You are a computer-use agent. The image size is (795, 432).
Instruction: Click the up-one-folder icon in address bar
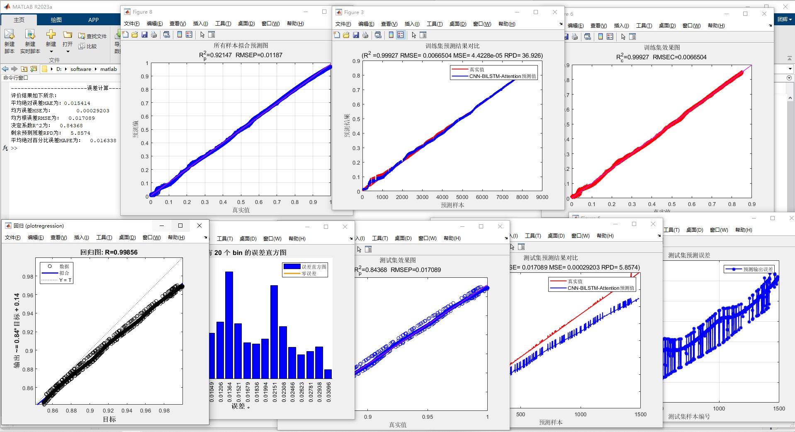[x=24, y=69]
